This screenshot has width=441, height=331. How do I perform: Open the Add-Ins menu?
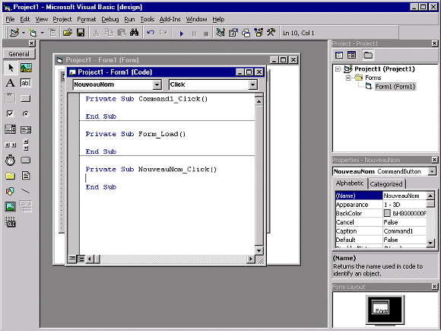coord(170,20)
